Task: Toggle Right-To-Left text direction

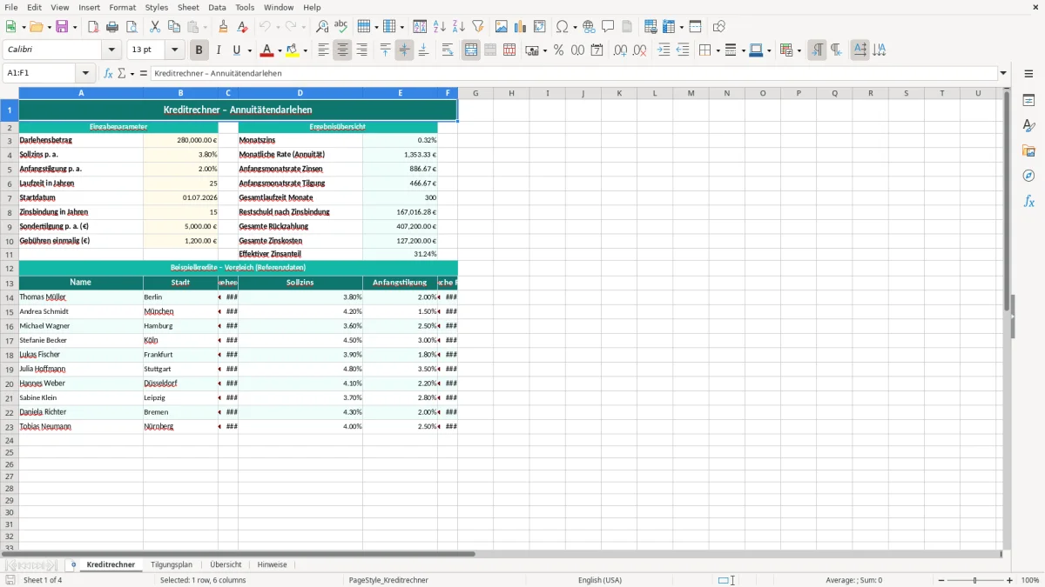Action: (x=836, y=50)
